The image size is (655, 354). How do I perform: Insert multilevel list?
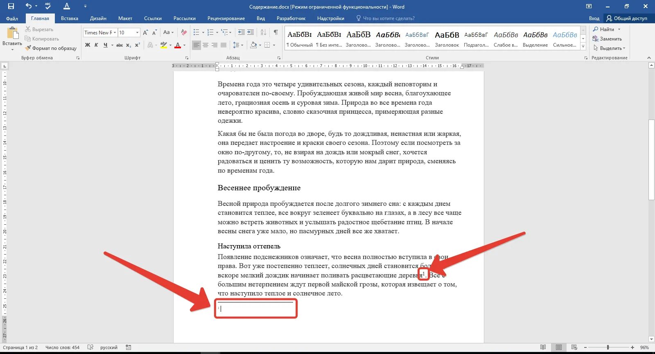pos(224,32)
